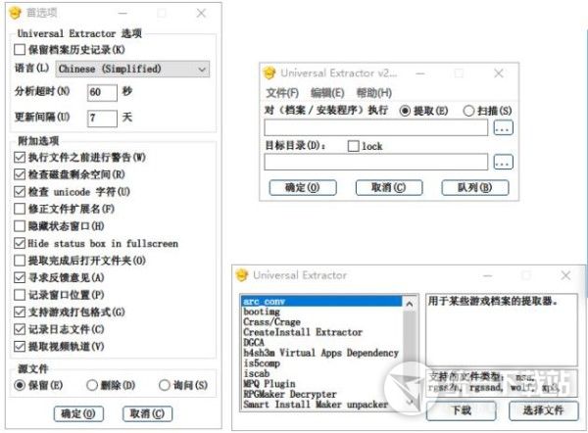Click the plugin window's Universal Extractor icon

click(242, 275)
